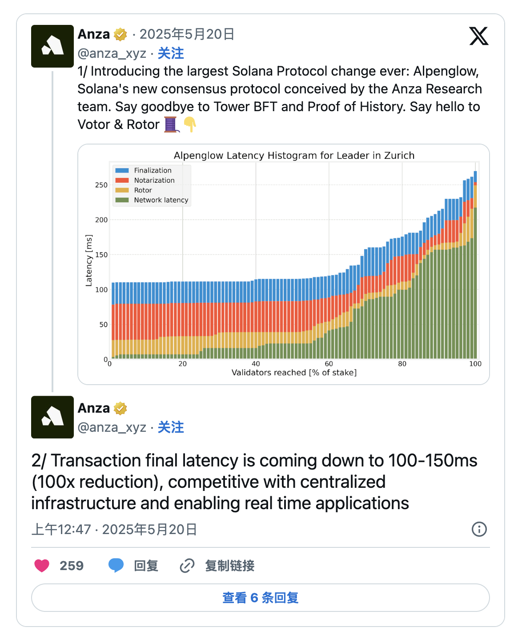Click the timestamp 上午12:47 · 2025年5月20日

point(114,529)
